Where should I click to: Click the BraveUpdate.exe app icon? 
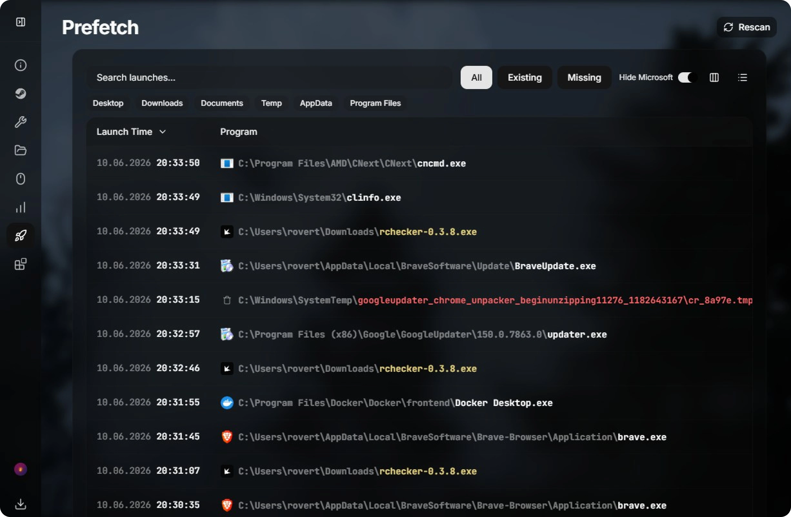[x=227, y=266]
